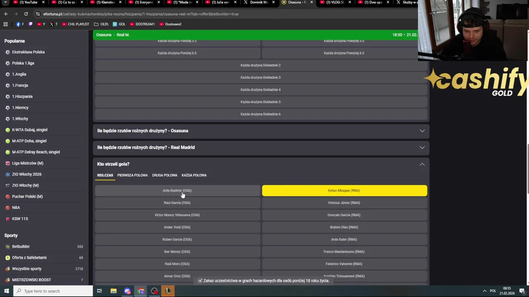The height and width of the screenshot is (297, 529).
Task: Select Gonzalo Garcia (RMA) as goalscorer
Action: (x=344, y=215)
